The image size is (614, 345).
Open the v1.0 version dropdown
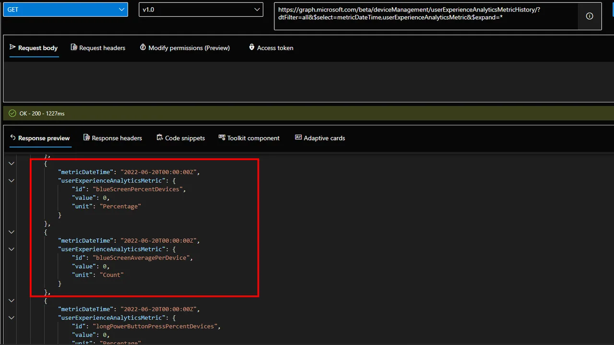click(201, 10)
